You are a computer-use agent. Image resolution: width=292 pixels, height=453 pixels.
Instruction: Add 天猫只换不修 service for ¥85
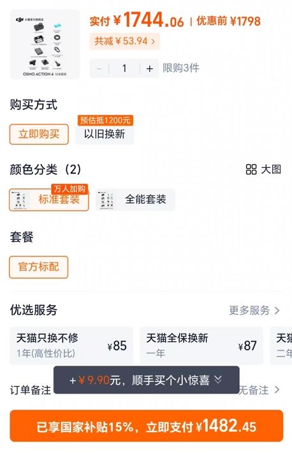coord(71,346)
